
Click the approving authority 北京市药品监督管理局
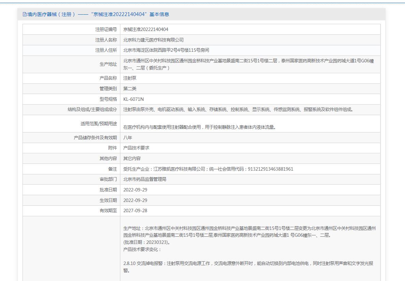(145, 179)
